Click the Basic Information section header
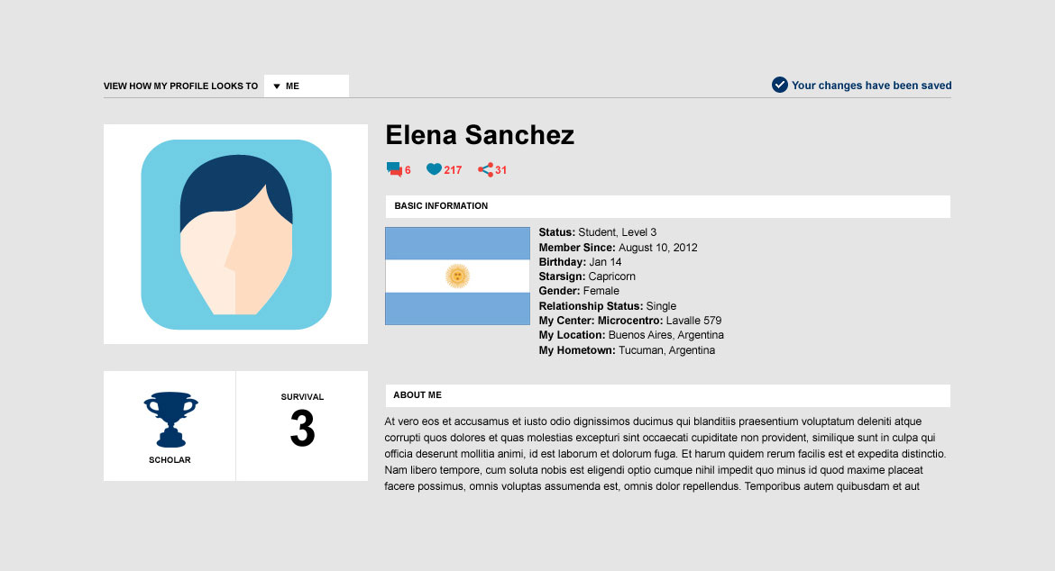The image size is (1055, 571). (441, 206)
